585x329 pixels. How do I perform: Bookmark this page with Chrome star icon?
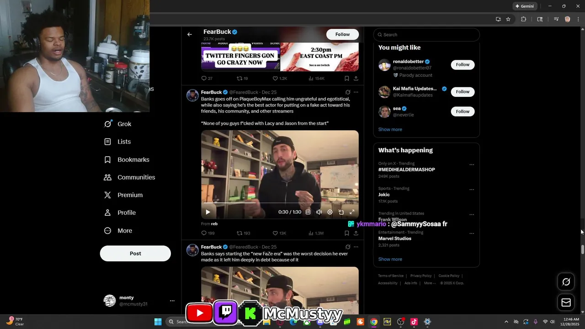[508, 19]
